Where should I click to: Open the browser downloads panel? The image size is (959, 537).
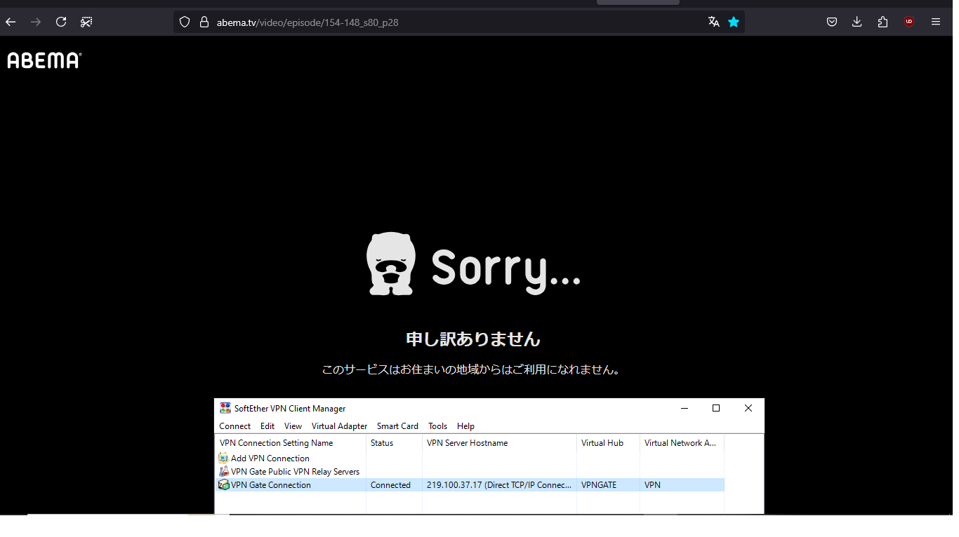[x=857, y=22]
